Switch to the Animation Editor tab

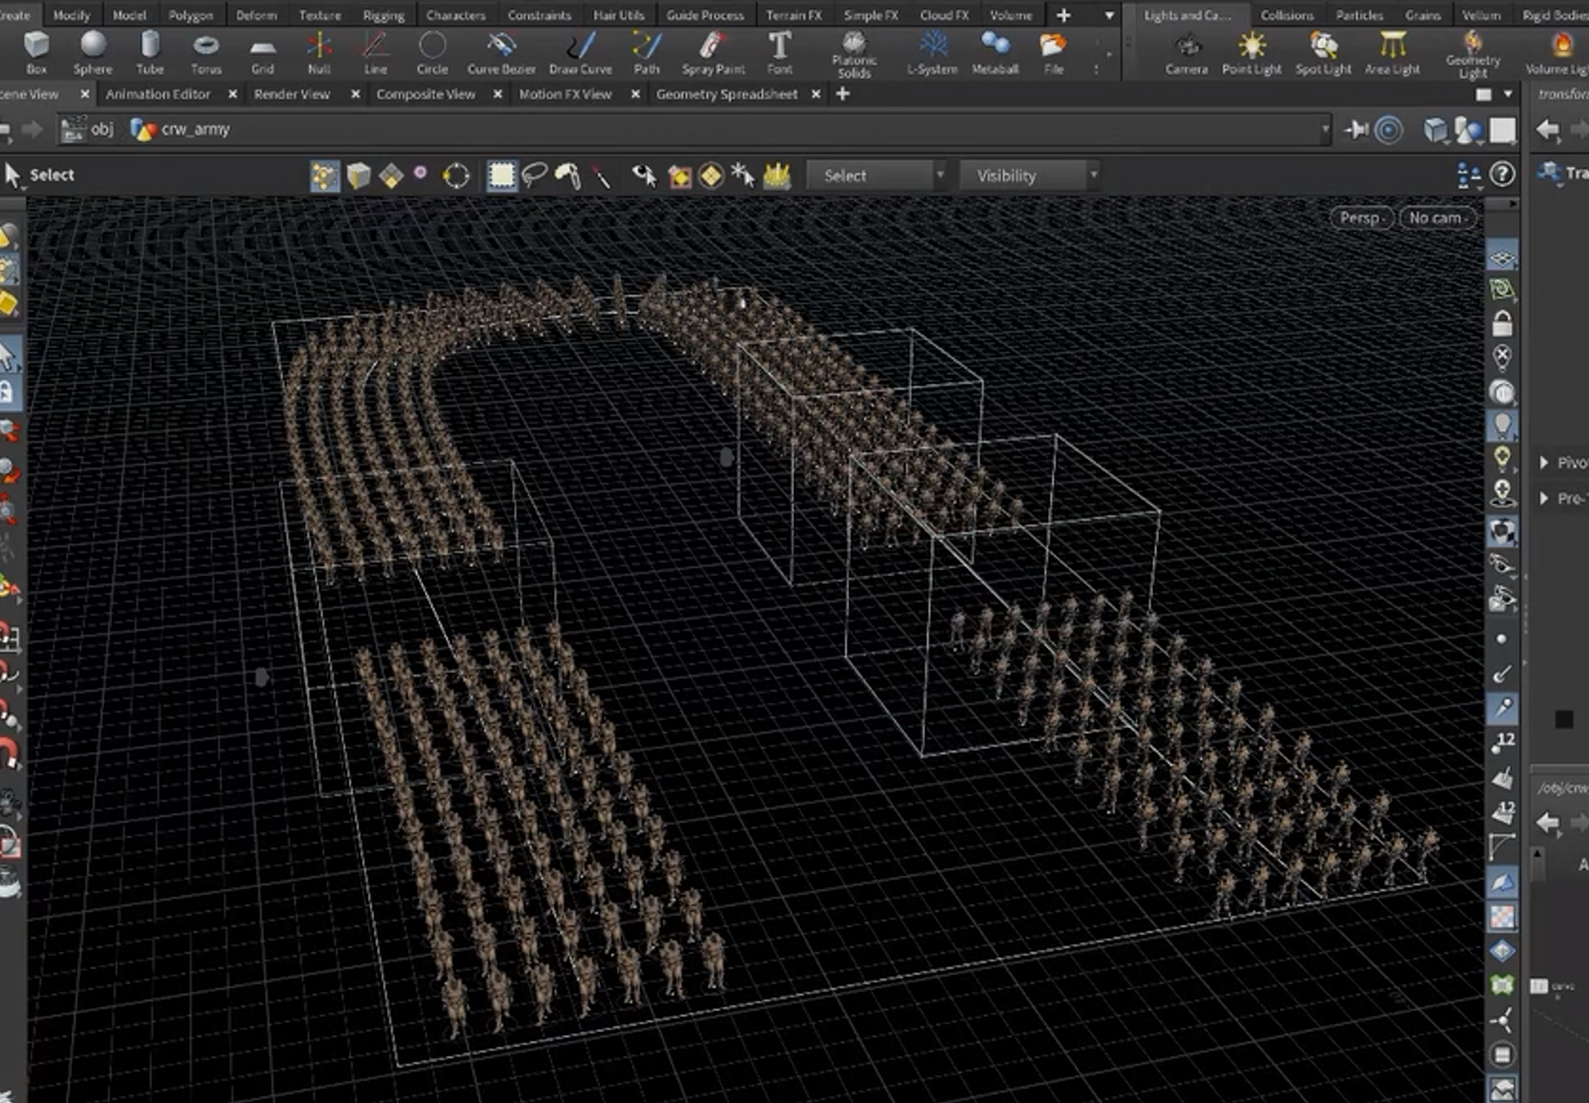pos(158,94)
